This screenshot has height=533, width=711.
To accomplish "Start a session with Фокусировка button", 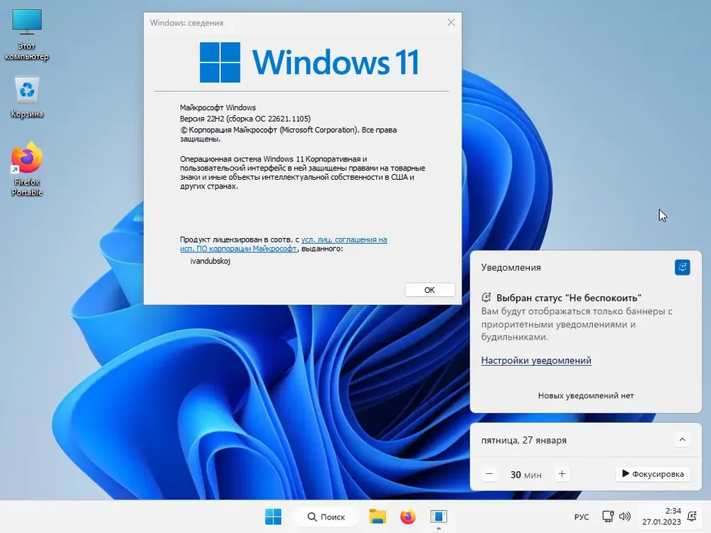I will pyautogui.click(x=652, y=474).
